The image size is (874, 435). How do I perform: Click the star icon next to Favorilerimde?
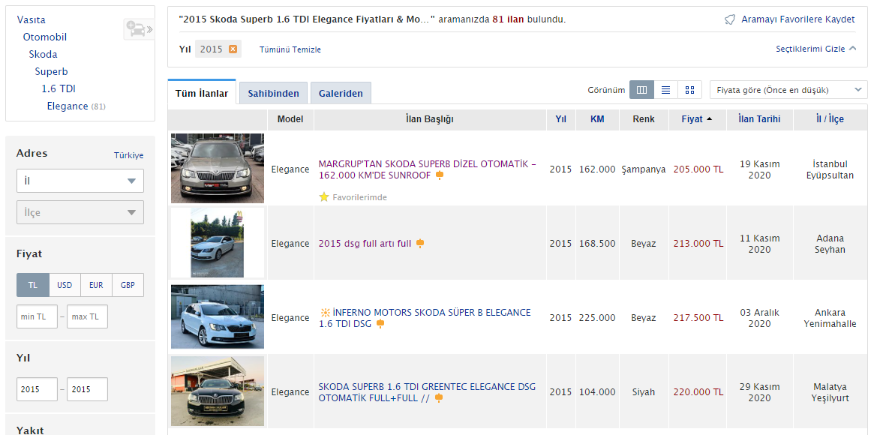[x=324, y=196]
